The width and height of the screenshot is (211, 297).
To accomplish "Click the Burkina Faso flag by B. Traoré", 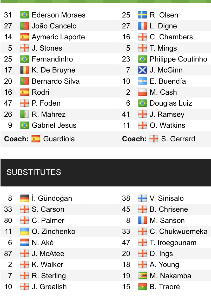I will (142, 287).
